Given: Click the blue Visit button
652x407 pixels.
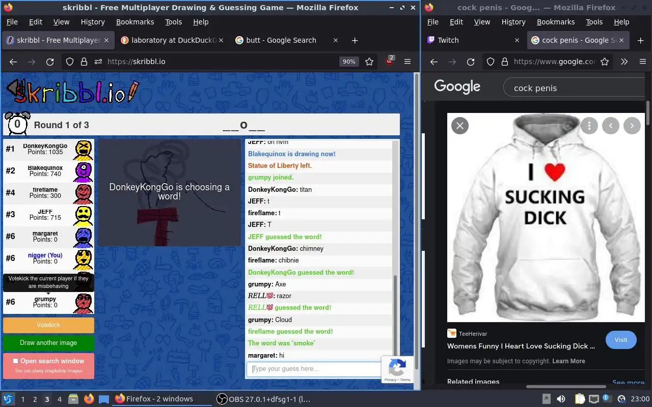Looking at the screenshot, I should click(621, 340).
